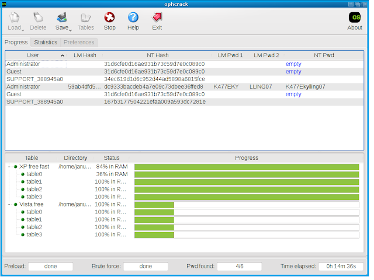Click LM Pwd 1 value K477EKY
Image resolution: width=374 pixels, height=280 pixels.
(x=226, y=87)
